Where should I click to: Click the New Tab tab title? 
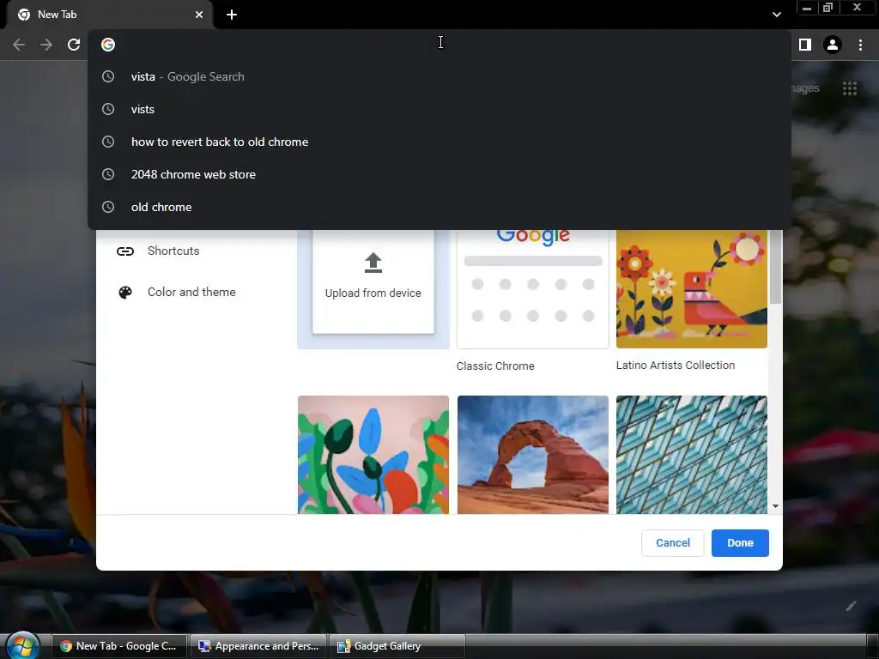pyautogui.click(x=58, y=15)
